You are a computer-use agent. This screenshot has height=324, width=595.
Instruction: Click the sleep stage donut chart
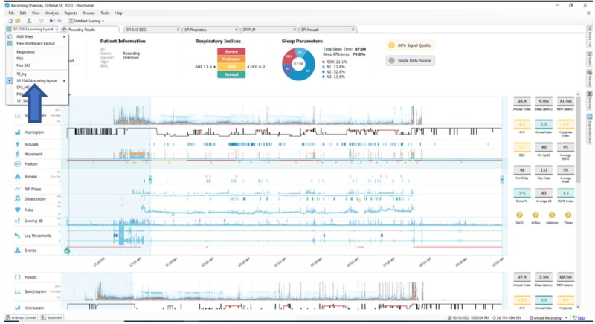[299, 64]
